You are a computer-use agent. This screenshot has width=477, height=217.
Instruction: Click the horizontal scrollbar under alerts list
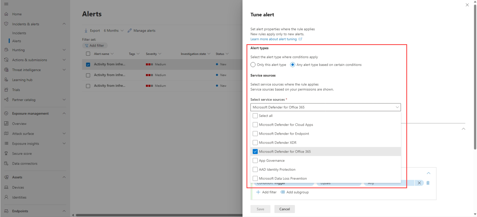pos(159,215)
